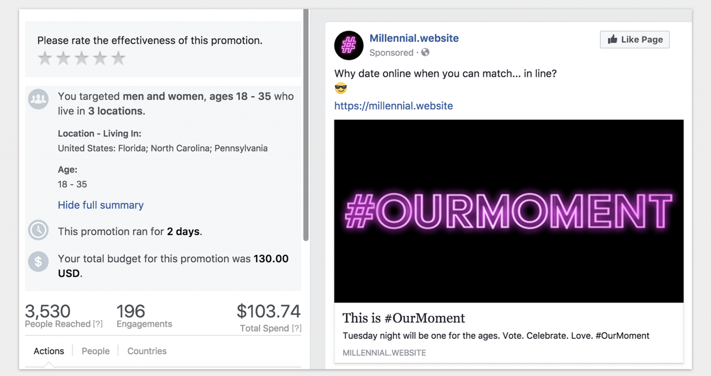Rate the promotion with the first star
This screenshot has width=711, height=376.
pos(45,58)
